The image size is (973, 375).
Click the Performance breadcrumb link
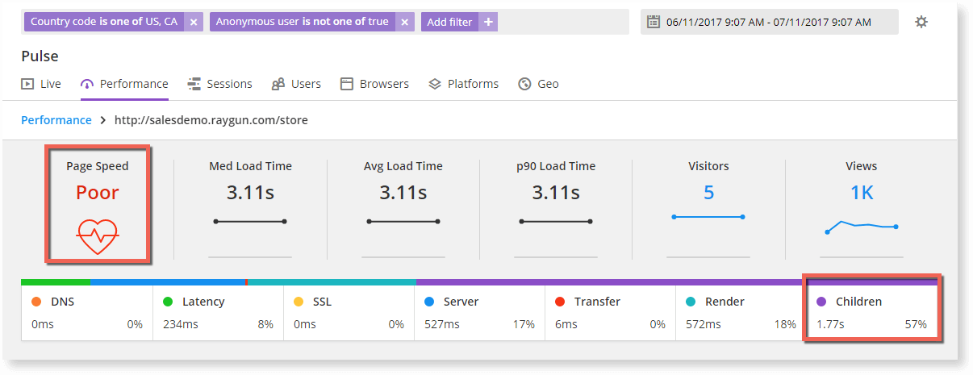(x=56, y=120)
